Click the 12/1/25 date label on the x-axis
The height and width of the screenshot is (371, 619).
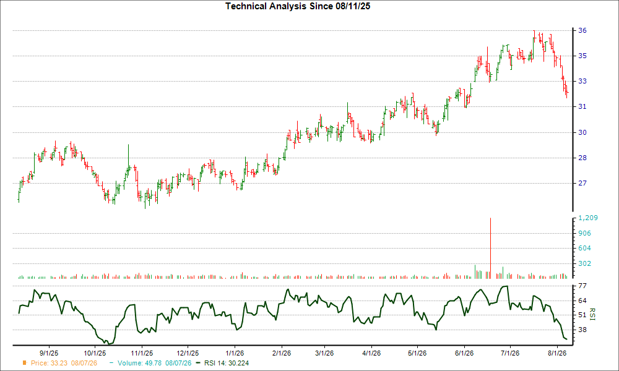coord(188,353)
